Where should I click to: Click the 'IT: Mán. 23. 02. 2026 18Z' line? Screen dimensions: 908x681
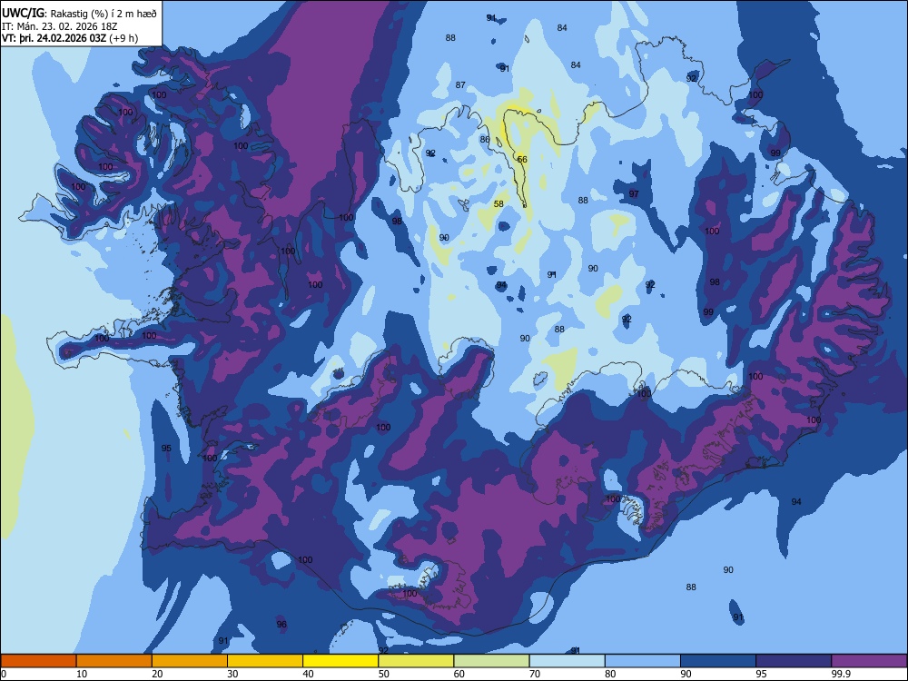(60, 26)
